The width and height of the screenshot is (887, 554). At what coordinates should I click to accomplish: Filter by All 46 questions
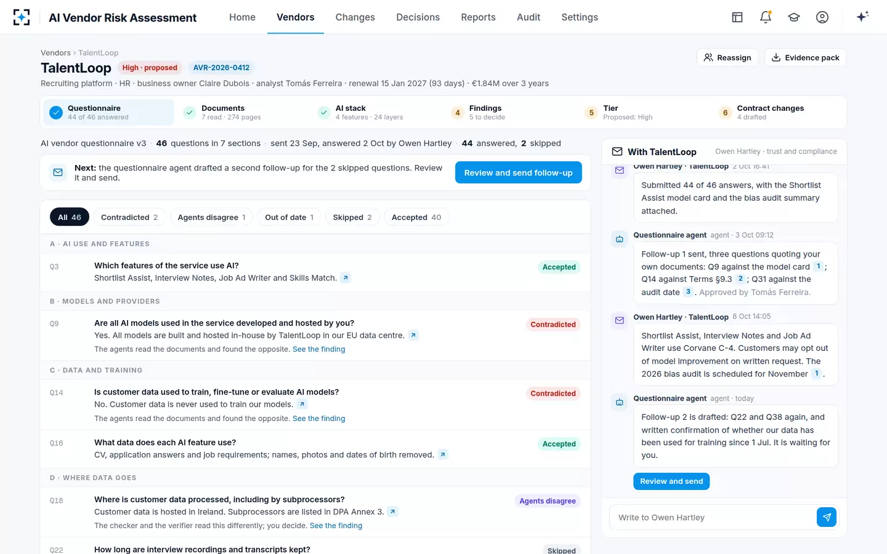coord(70,217)
